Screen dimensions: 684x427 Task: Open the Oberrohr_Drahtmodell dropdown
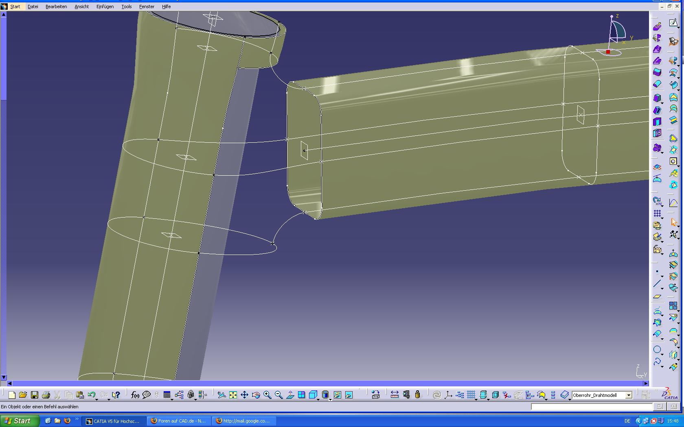pos(629,395)
